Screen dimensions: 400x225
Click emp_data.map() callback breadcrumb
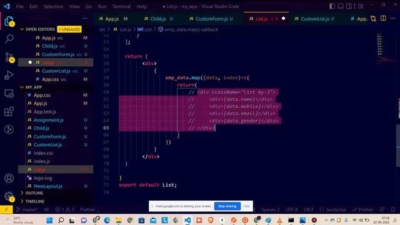(x=191, y=29)
